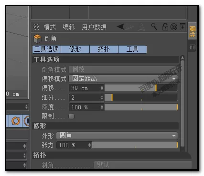This screenshot has height=176, width=204.
Task: Select the 工具 tab
Action: pyautogui.click(x=132, y=49)
